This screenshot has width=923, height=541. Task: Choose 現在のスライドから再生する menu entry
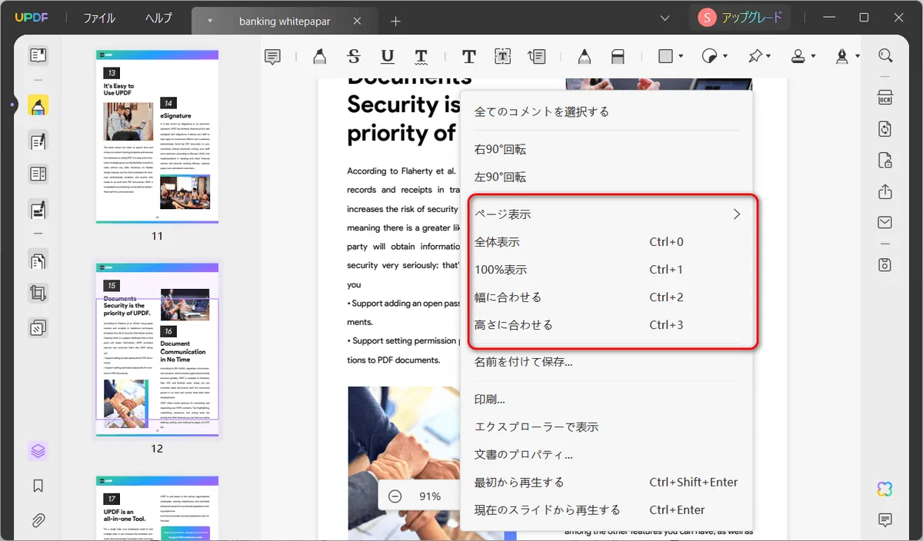(607, 510)
